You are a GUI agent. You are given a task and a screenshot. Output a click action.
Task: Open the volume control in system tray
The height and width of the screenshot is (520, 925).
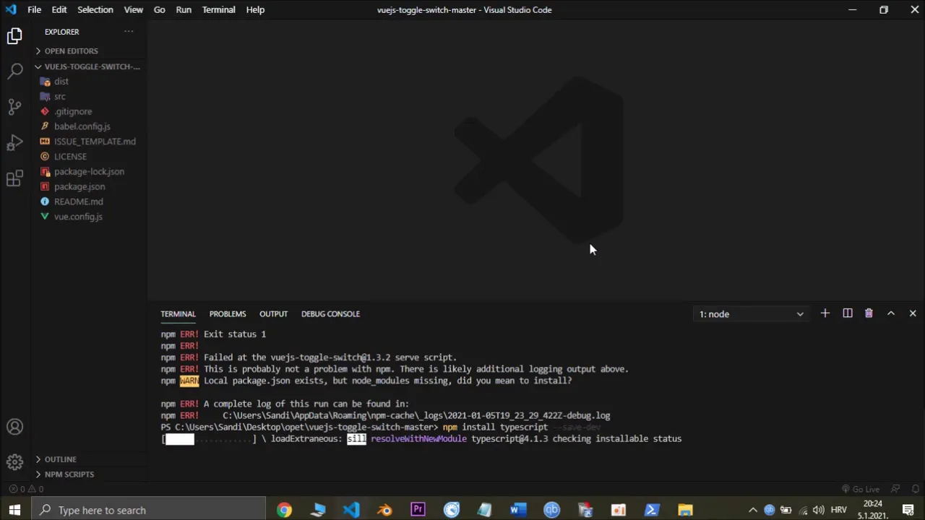point(819,510)
